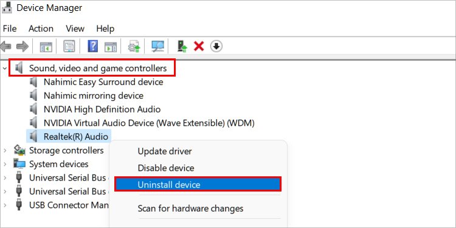Image resolution: width=456 pixels, height=228 pixels.
Task: Choose Uninstall device from context menu
Action: point(198,184)
